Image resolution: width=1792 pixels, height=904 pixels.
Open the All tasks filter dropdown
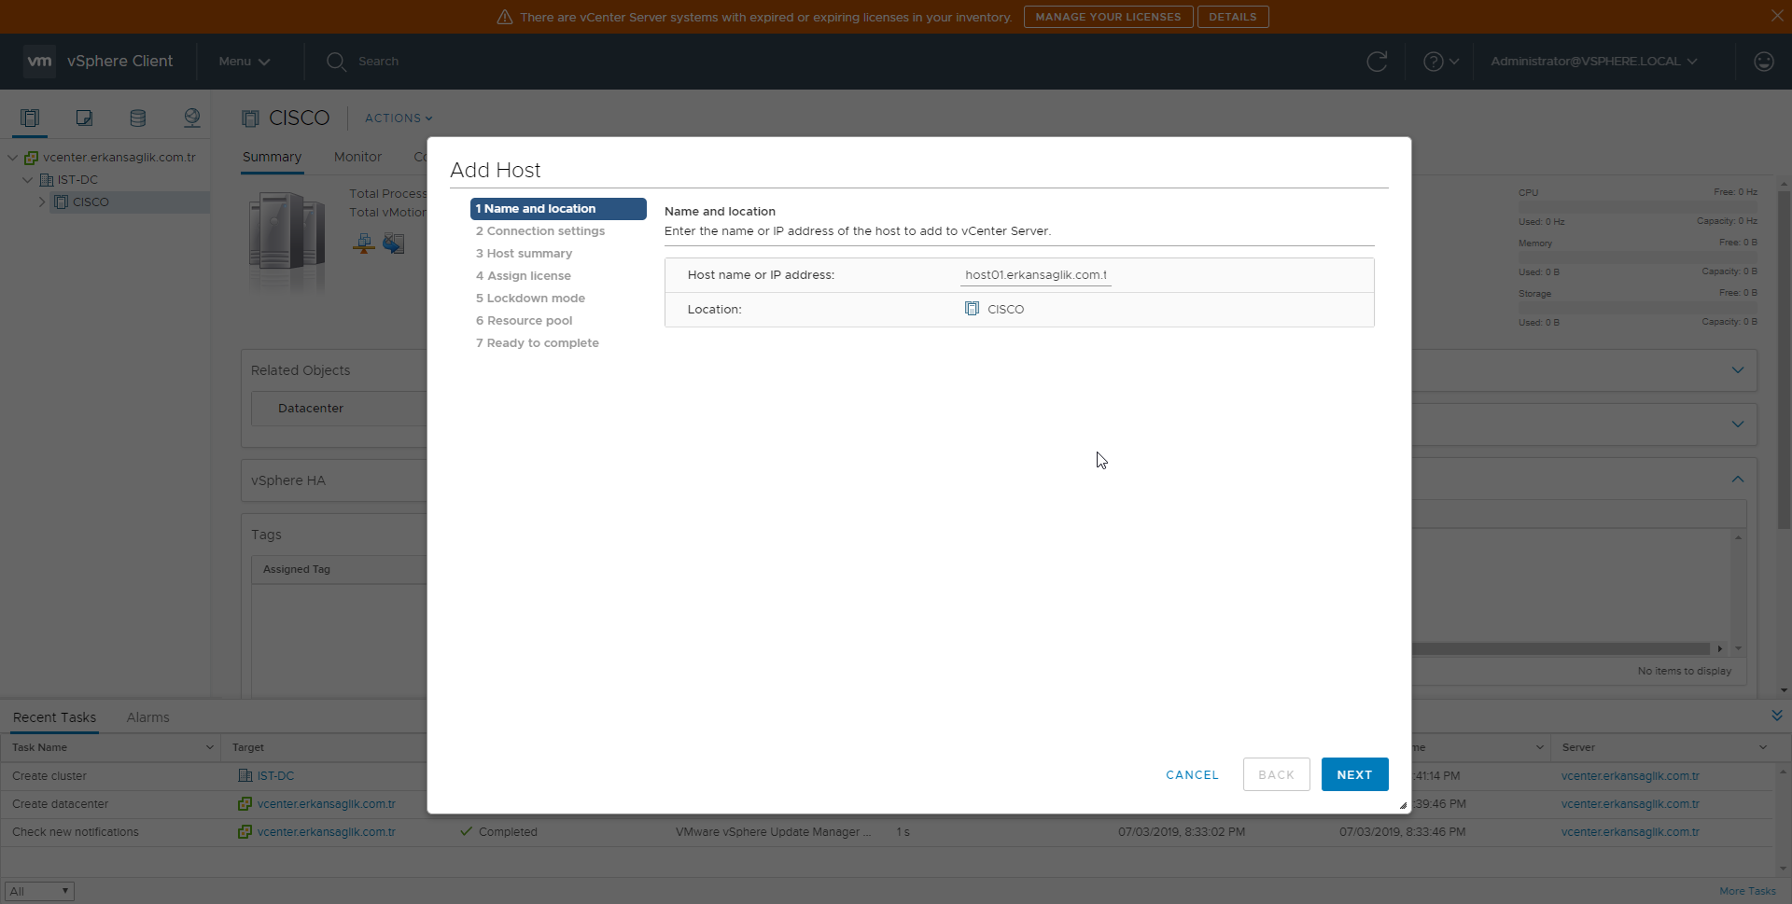point(39,891)
